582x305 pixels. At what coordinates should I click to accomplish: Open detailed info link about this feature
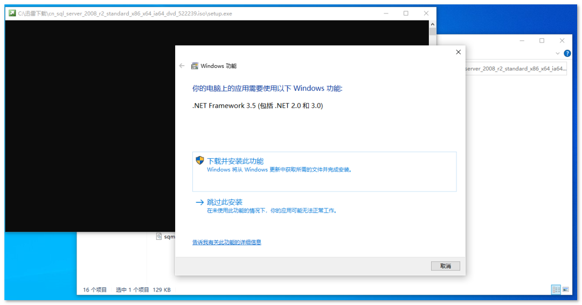[x=226, y=243]
